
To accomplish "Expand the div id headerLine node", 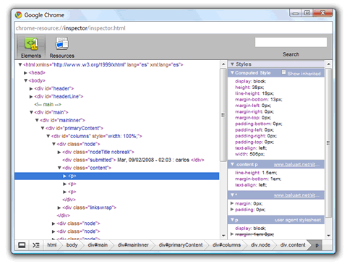I will click(31, 96).
